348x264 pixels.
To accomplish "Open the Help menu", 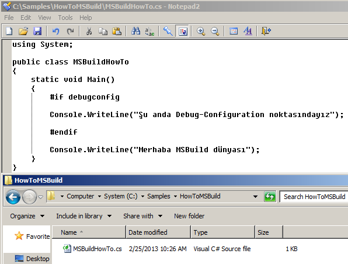I will tap(86, 18).
